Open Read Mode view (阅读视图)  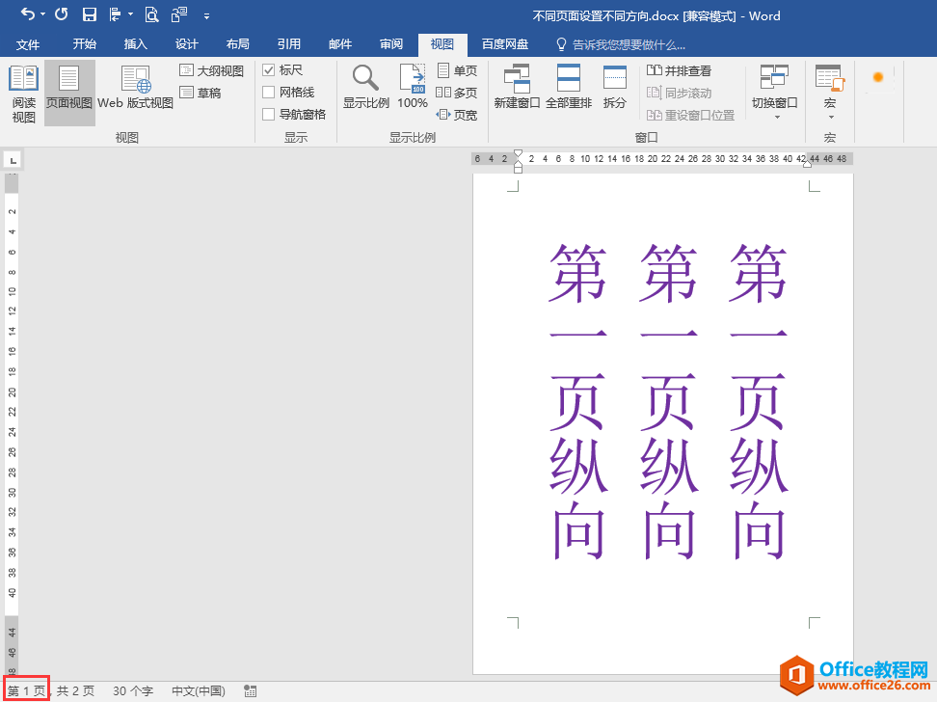(x=24, y=94)
